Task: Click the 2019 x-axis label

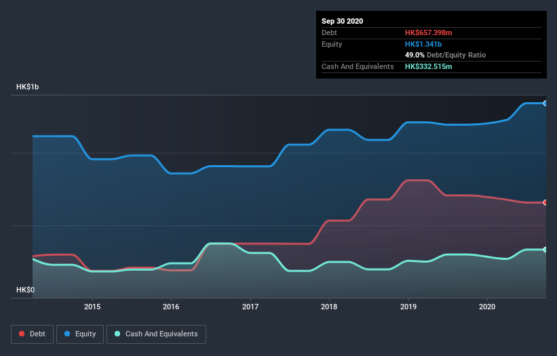Action: pos(408,307)
